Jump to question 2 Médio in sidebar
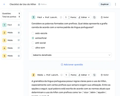120x96 pixels. (11, 32)
